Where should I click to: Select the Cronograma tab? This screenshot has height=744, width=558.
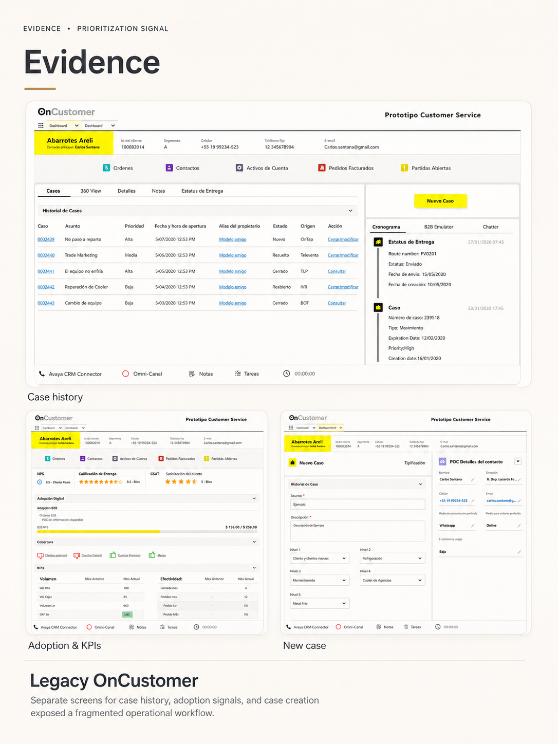[386, 227]
